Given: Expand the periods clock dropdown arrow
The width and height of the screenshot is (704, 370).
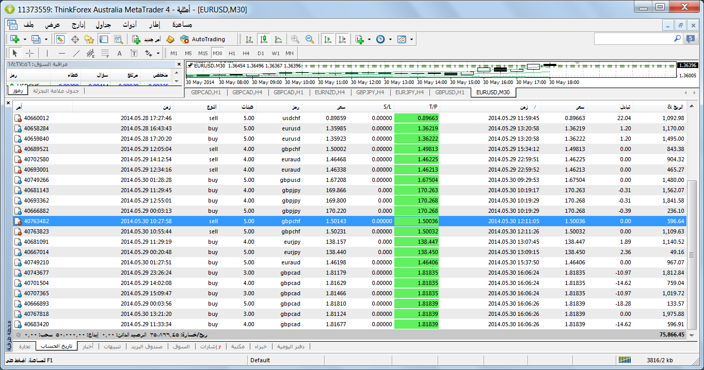Looking at the screenshot, I should click(x=390, y=39).
